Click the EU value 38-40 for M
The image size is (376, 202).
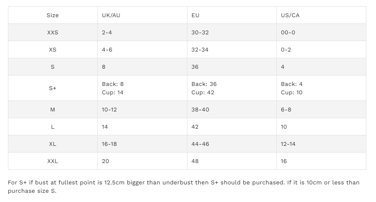coord(200,110)
